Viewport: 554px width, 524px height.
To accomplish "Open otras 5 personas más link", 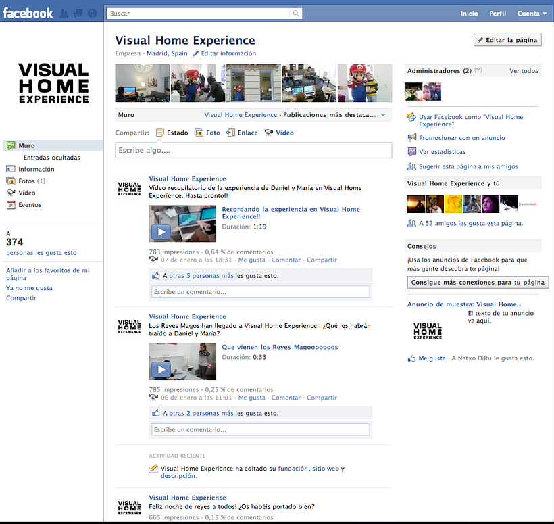I will 201,276.
